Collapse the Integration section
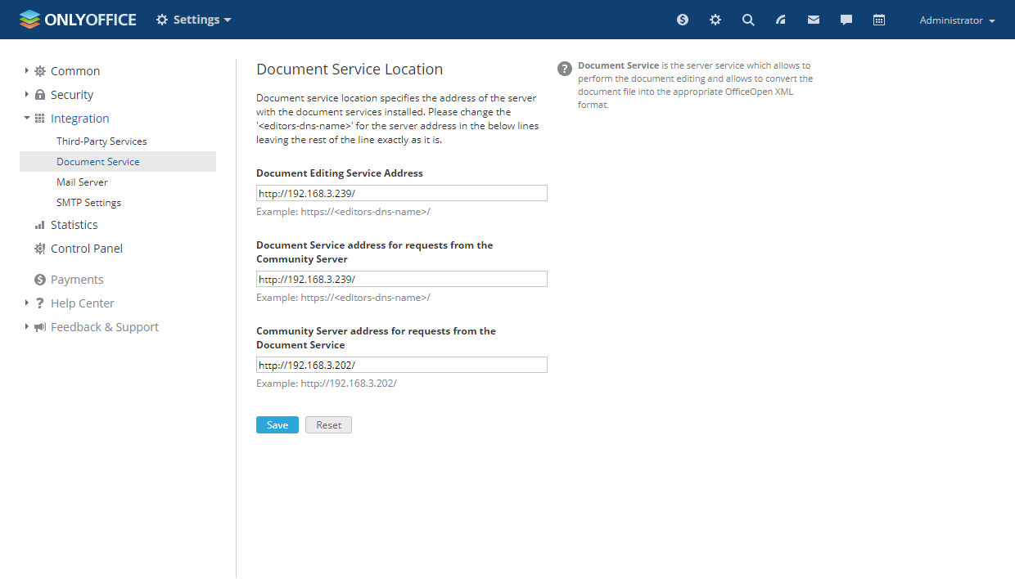The height and width of the screenshot is (579, 1015). (26, 118)
